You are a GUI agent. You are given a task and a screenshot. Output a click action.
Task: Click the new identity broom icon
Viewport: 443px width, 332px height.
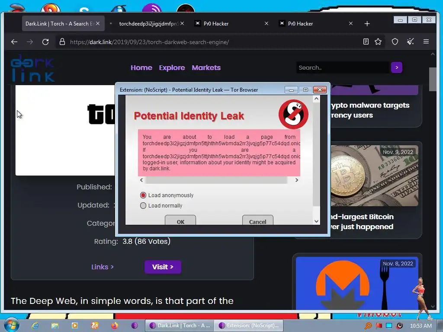click(x=411, y=42)
